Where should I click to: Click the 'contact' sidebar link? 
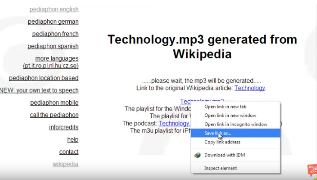(x=69, y=152)
